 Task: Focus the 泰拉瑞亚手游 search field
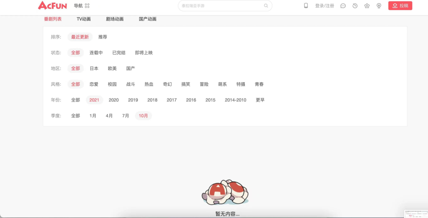click(225, 6)
